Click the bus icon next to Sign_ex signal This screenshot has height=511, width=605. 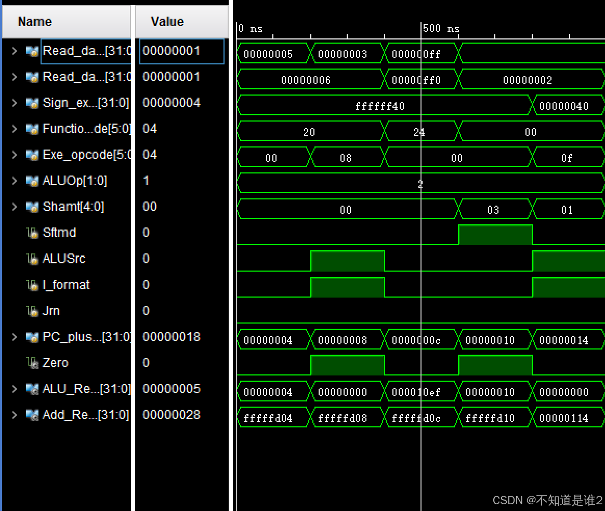click(x=31, y=102)
